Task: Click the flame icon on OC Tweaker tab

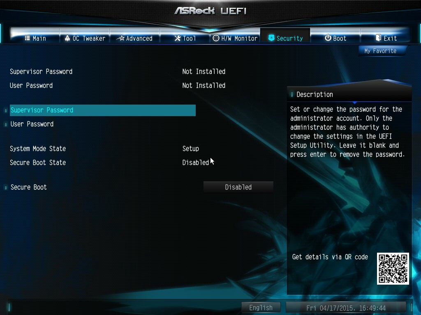Action: click(67, 38)
